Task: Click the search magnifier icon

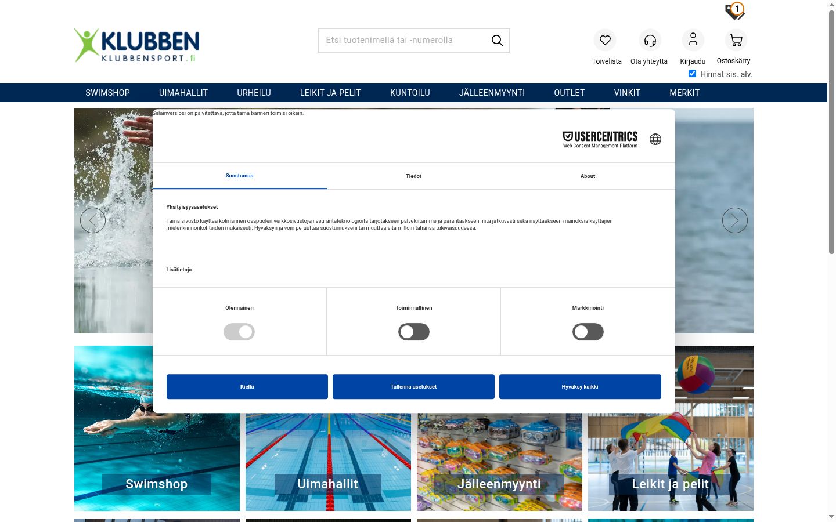Action: pyautogui.click(x=498, y=41)
